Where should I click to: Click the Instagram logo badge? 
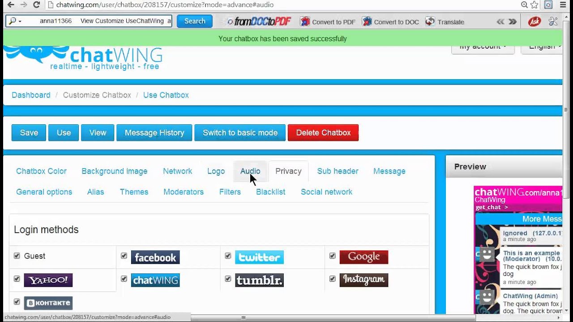tap(364, 280)
